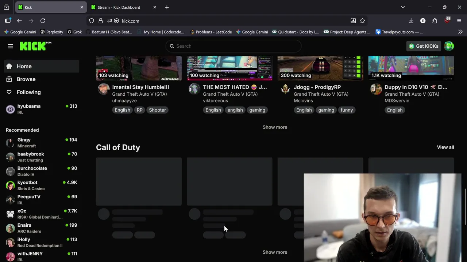Screen dimensions: 467x262
Task: Click kyootbot avatar in recommended
Action: click(10, 186)
